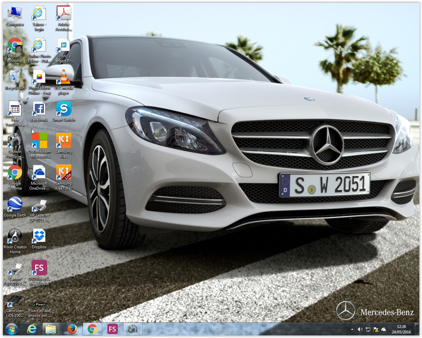Click the volume speaker tray icon
This screenshot has width=422, height=338.
click(x=360, y=329)
